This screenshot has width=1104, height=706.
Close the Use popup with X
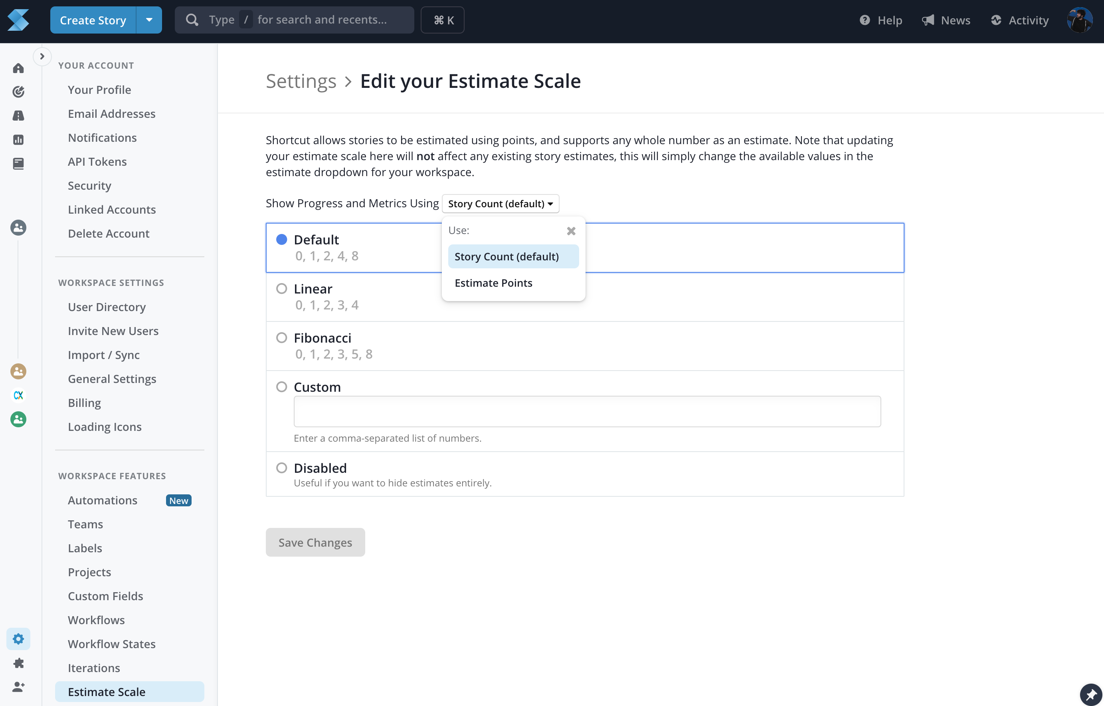coord(571,231)
